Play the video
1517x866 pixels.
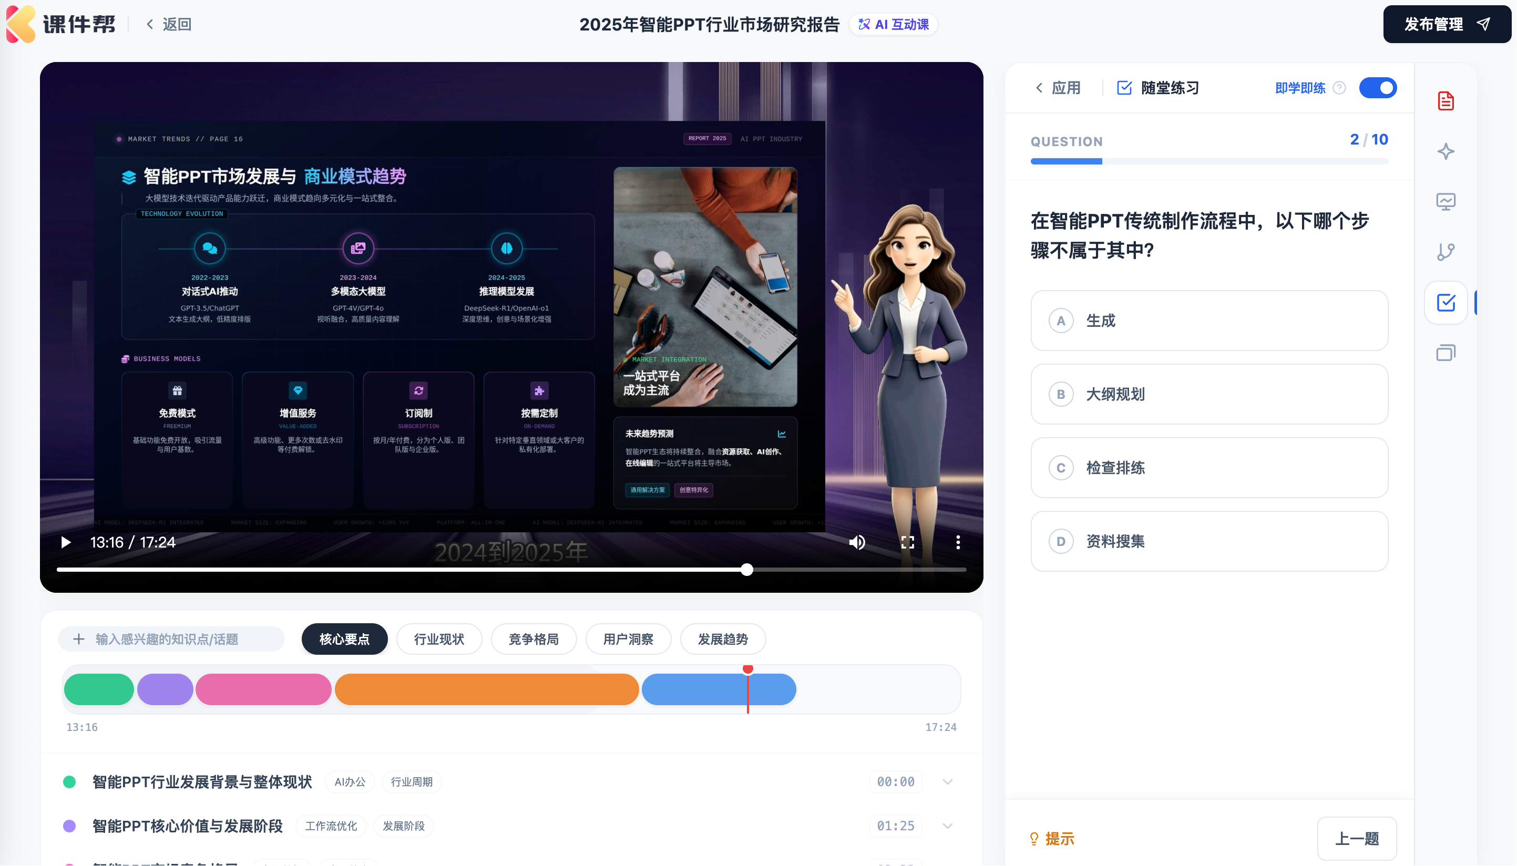tap(65, 542)
